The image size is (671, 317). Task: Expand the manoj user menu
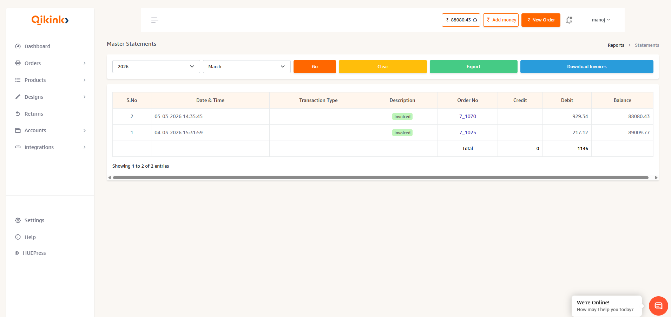(x=600, y=20)
